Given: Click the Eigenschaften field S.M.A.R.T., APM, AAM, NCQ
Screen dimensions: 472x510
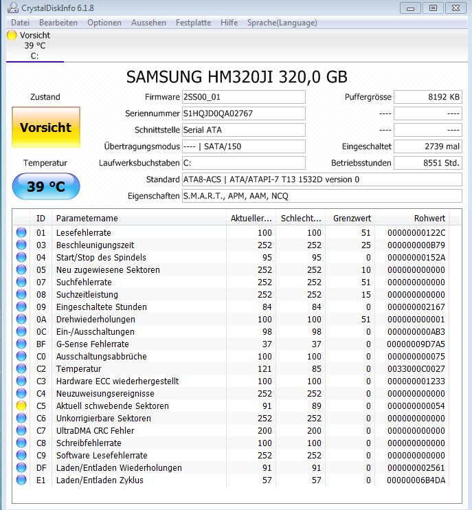Looking at the screenshot, I should pyautogui.click(x=322, y=196).
